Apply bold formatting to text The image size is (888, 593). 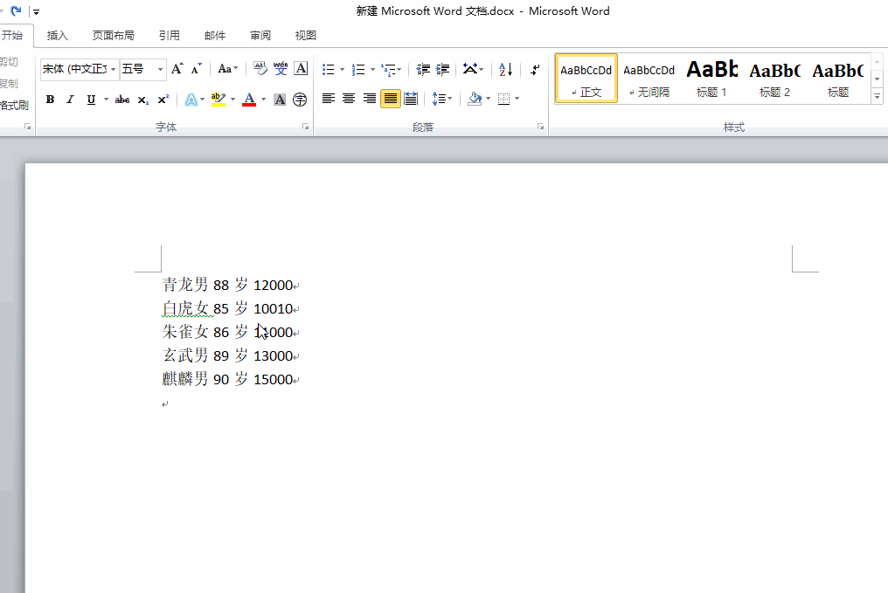pyautogui.click(x=50, y=99)
